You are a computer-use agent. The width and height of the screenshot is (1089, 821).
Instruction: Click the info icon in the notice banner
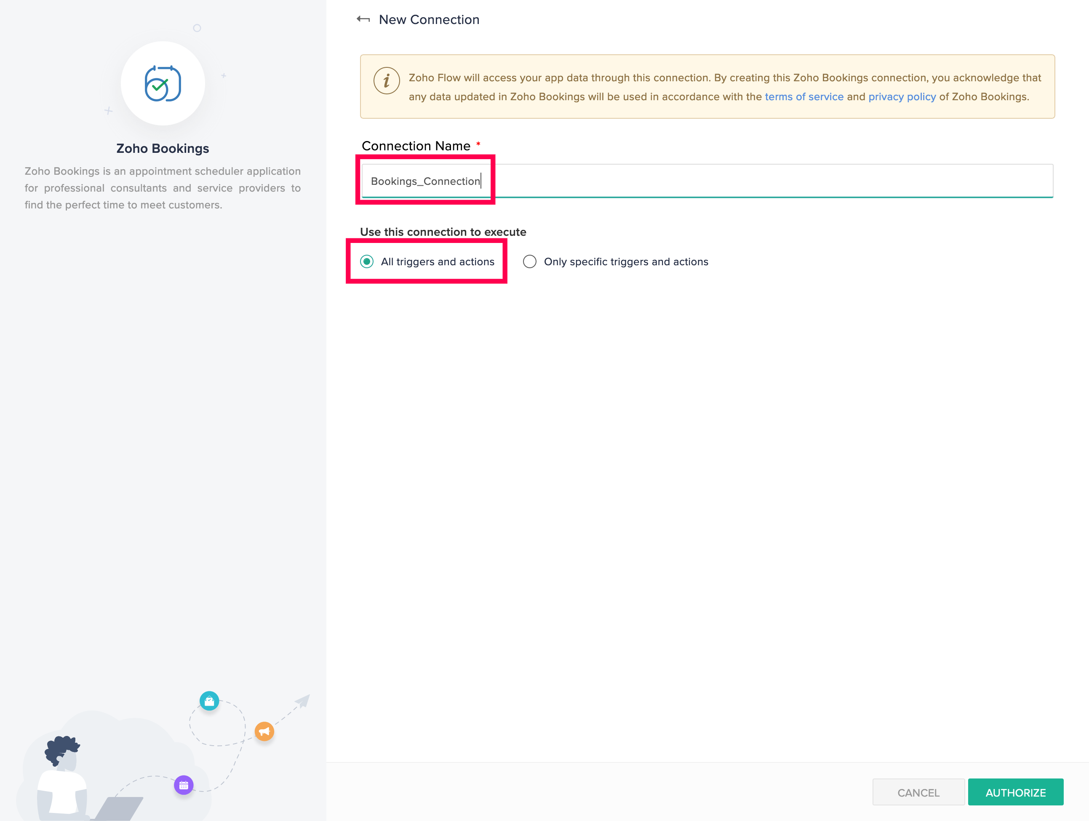pyautogui.click(x=387, y=80)
